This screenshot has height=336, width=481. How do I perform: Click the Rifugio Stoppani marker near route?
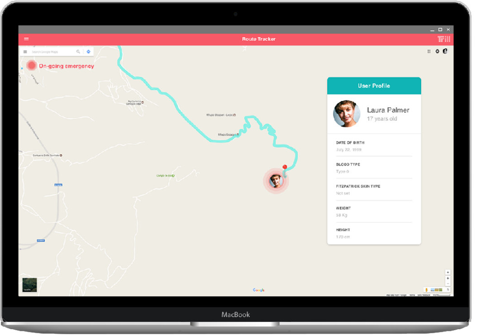(238, 134)
